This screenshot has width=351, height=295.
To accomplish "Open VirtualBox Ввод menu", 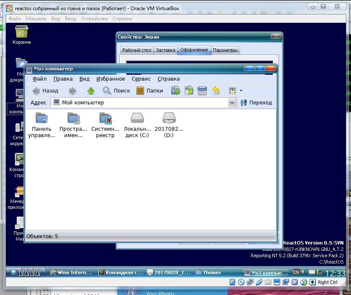I will tap(71, 19).
